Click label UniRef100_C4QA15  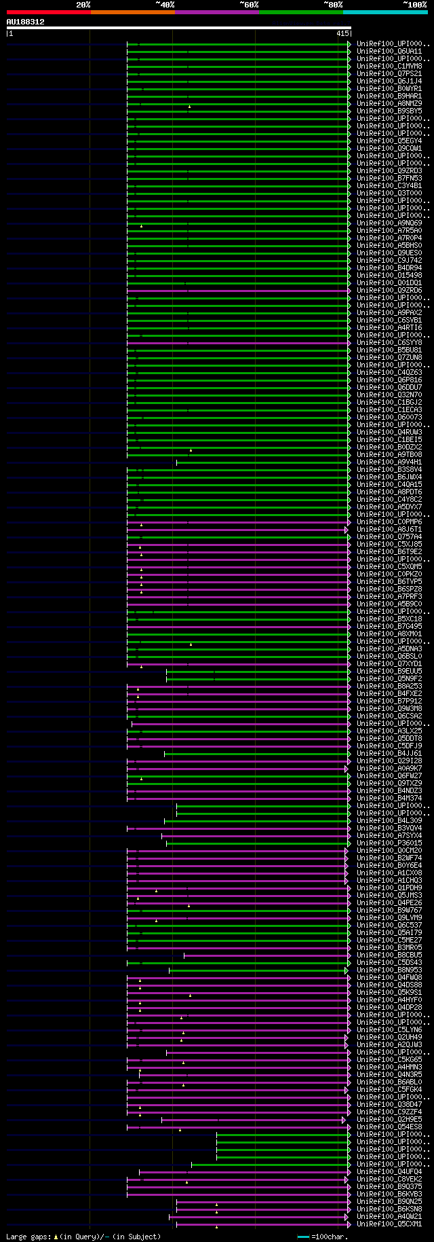[x=389, y=485]
